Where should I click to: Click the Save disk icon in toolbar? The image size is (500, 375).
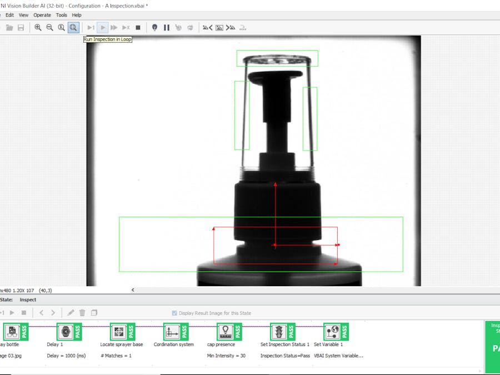[x=21, y=28]
